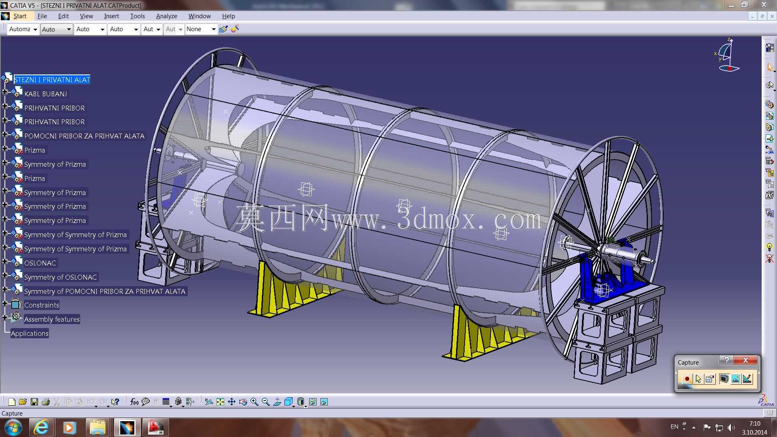Click the Normal View icon

(x=277, y=402)
